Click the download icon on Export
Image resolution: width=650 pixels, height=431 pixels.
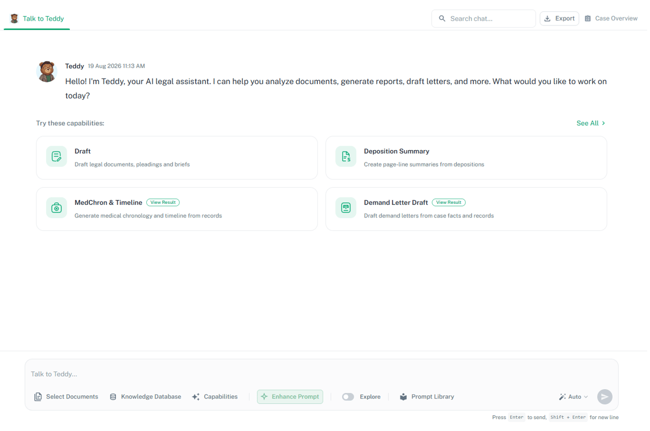tap(548, 18)
